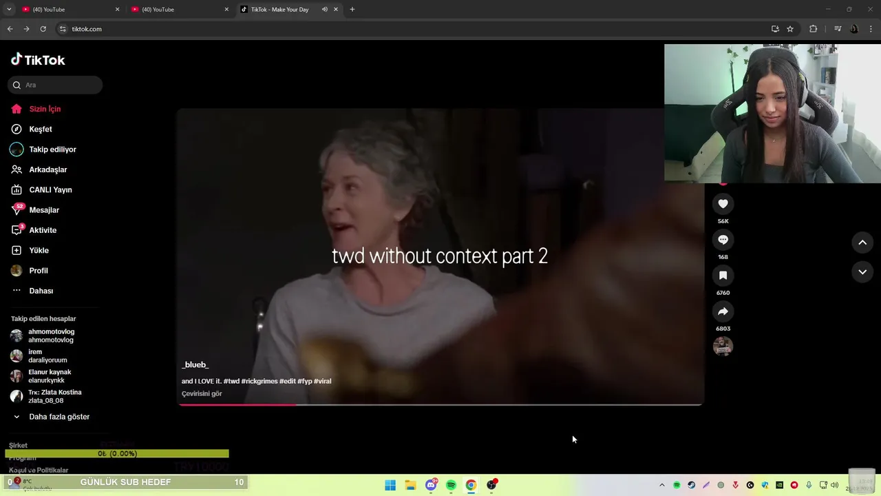This screenshot has width=881, height=496.
Task: Open OBS Studio from taskbar
Action: click(x=491, y=485)
